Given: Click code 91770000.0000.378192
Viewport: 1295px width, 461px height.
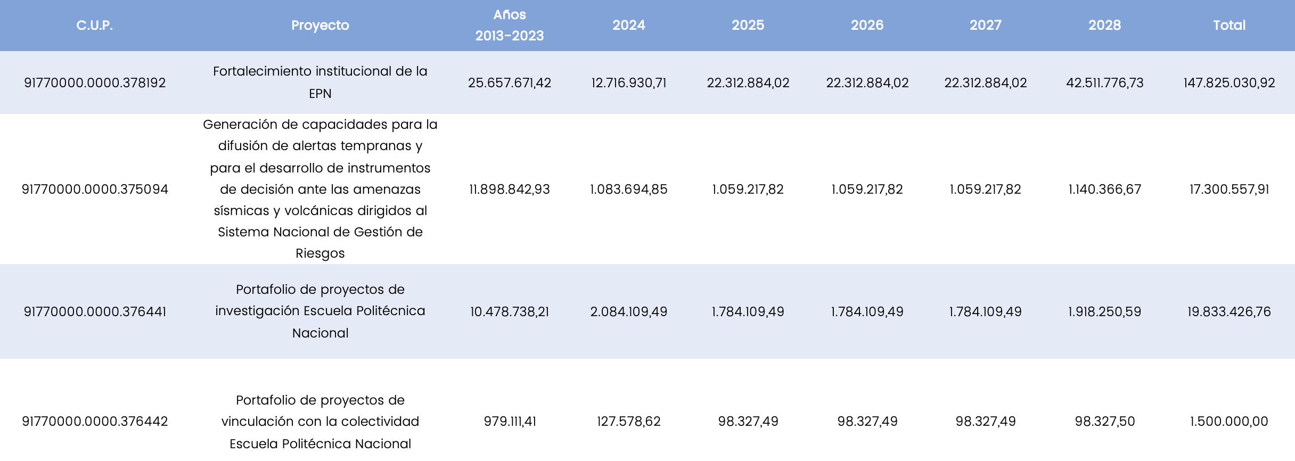Looking at the screenshot, I should tap(95, 83).
